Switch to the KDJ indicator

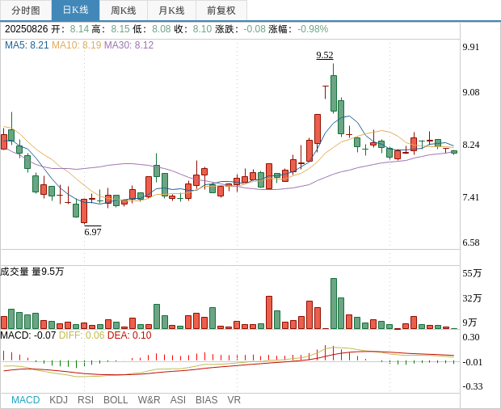tap(58, 400)
